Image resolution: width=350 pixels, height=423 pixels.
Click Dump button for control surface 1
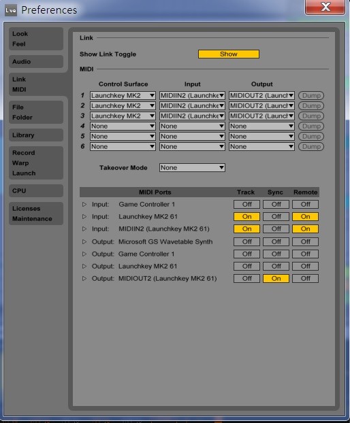coord(311,95)
